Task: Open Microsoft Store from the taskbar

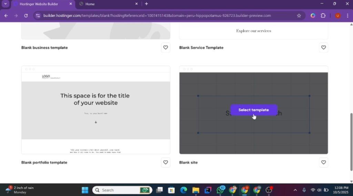Action: 171,190
